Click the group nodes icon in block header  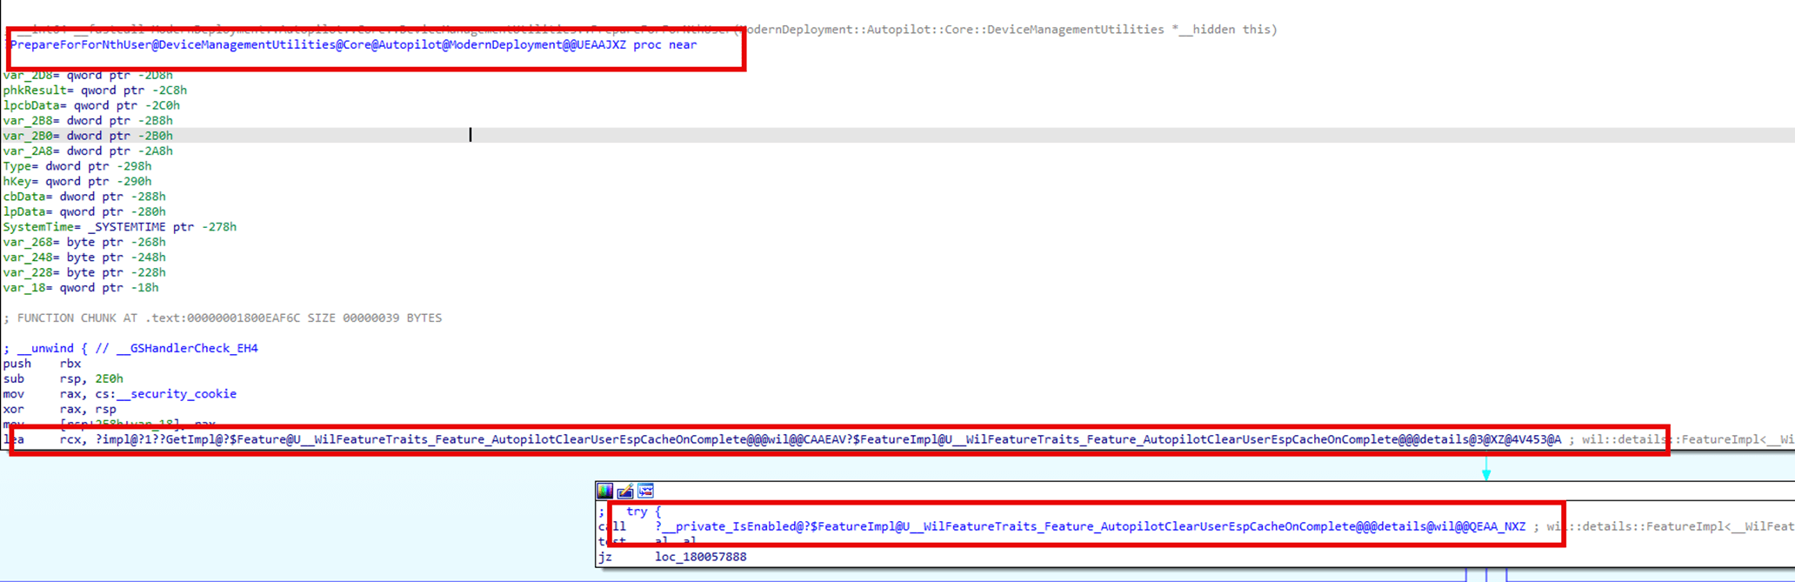(x=645, y=492)
